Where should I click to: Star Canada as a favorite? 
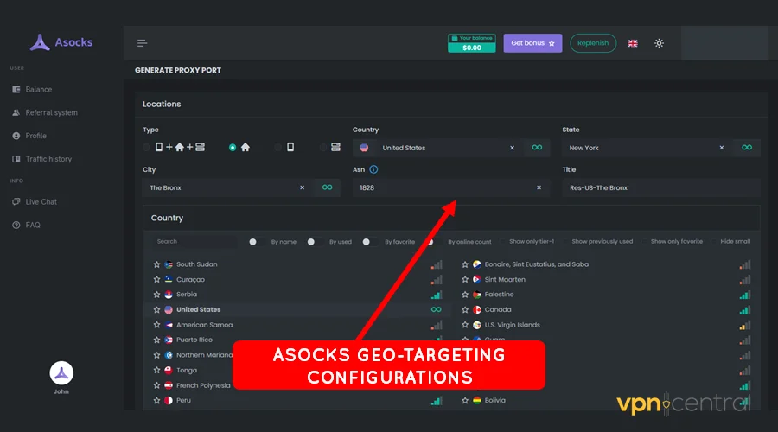[x=465, y=309]
